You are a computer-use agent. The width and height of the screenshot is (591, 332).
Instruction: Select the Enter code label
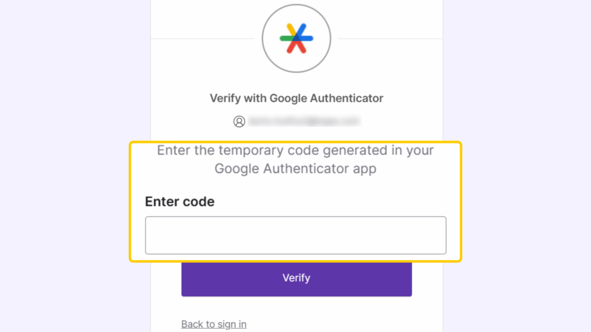pos(179,202)
